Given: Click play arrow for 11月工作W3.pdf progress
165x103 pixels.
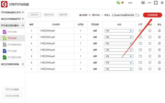Looking at the screenshot, I should (x=131, y=50).
